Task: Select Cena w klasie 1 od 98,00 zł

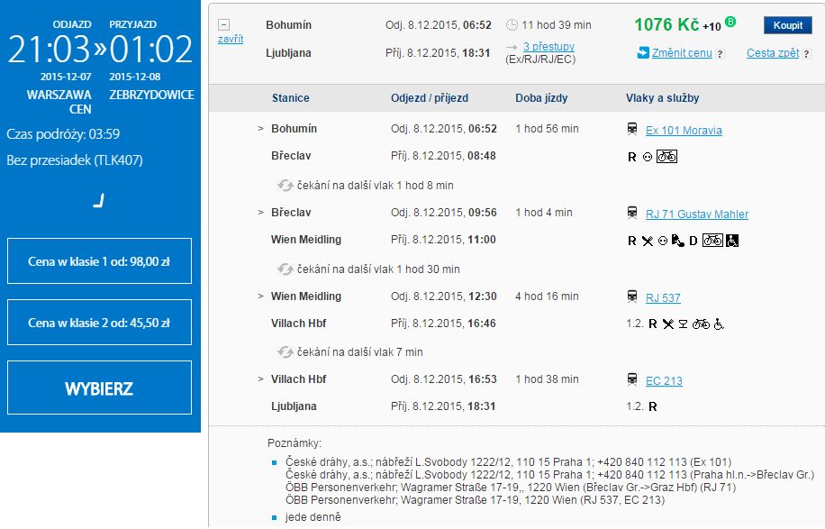Action: tap(99, 261)
